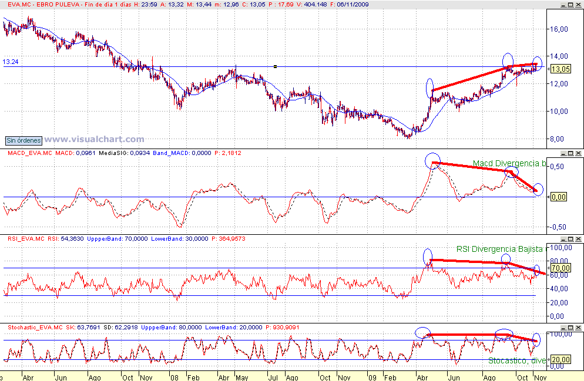The width and height of the screenshot is (584, 381).
Task: Select the 'RSI Divergencia Bajista' annotation text
Action: click(x=499, y=249)
